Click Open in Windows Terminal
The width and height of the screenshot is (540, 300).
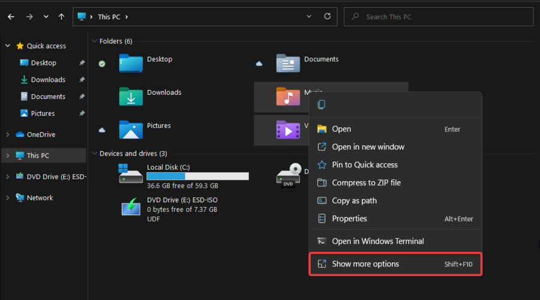tap(377, 241)
